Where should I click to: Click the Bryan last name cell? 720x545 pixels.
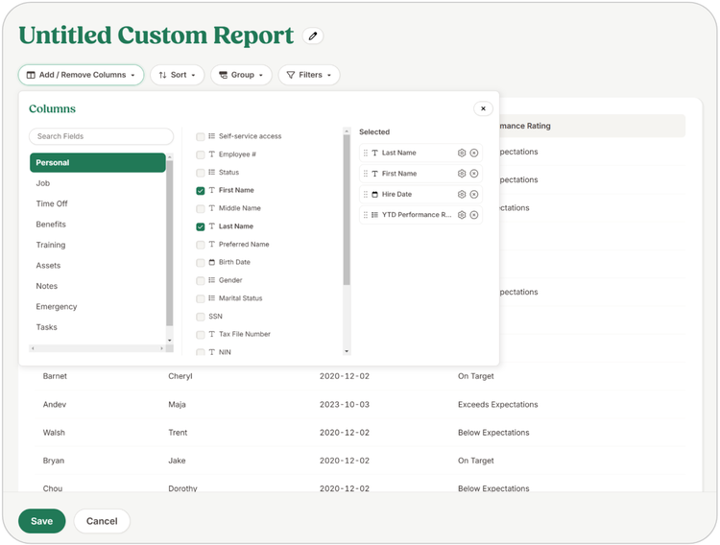[x=53, y=461]
